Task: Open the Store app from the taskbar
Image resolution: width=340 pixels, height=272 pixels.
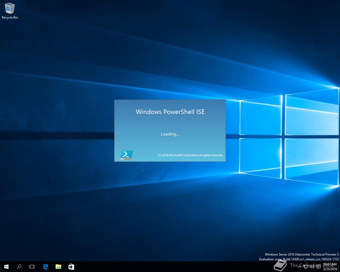Action: coord(71,267)
